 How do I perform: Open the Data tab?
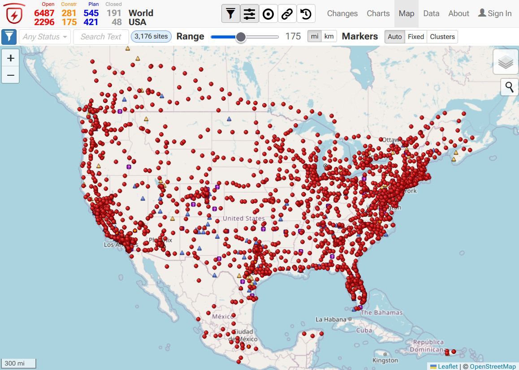point(431,13)
